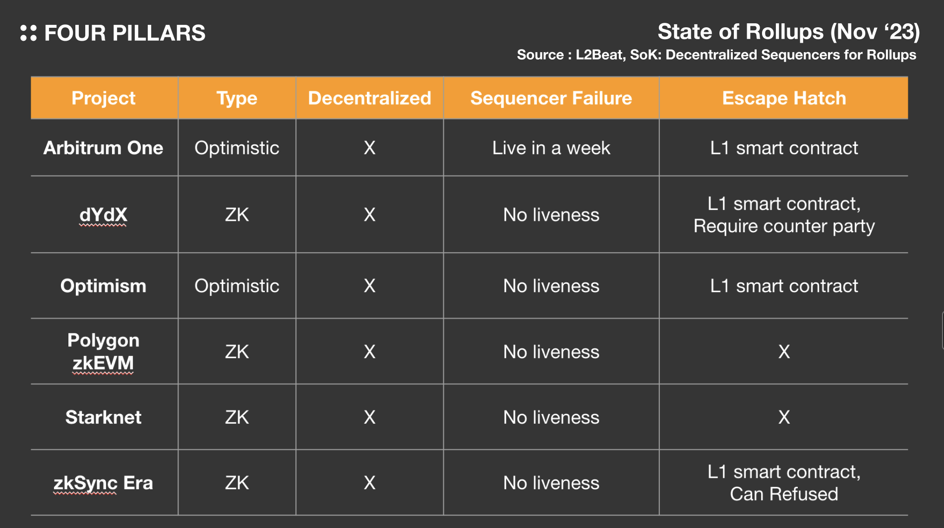Click the Four Pillars dots logo icon
Image resolution: width=944 pixels, height=528 pixels.
tap(28, 33)
